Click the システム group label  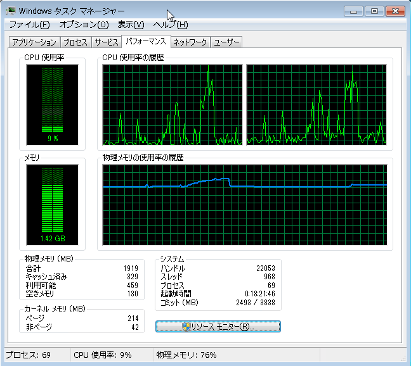pos(173,259)
